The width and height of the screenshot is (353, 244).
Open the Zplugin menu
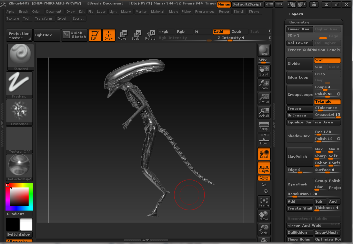pos(62,19)
